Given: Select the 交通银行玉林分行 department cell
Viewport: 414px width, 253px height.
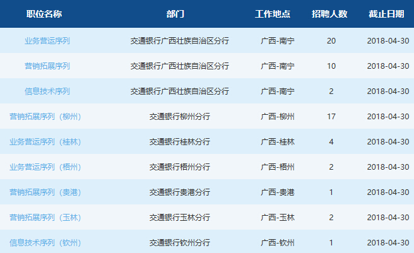Looking at the screenshot, I should coord(179,217).
